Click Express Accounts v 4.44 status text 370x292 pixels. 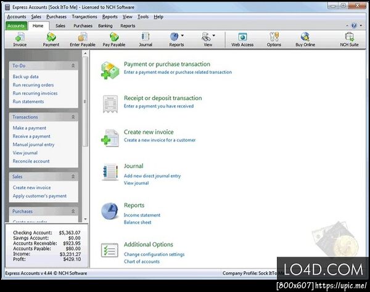[x=46, y=274]
